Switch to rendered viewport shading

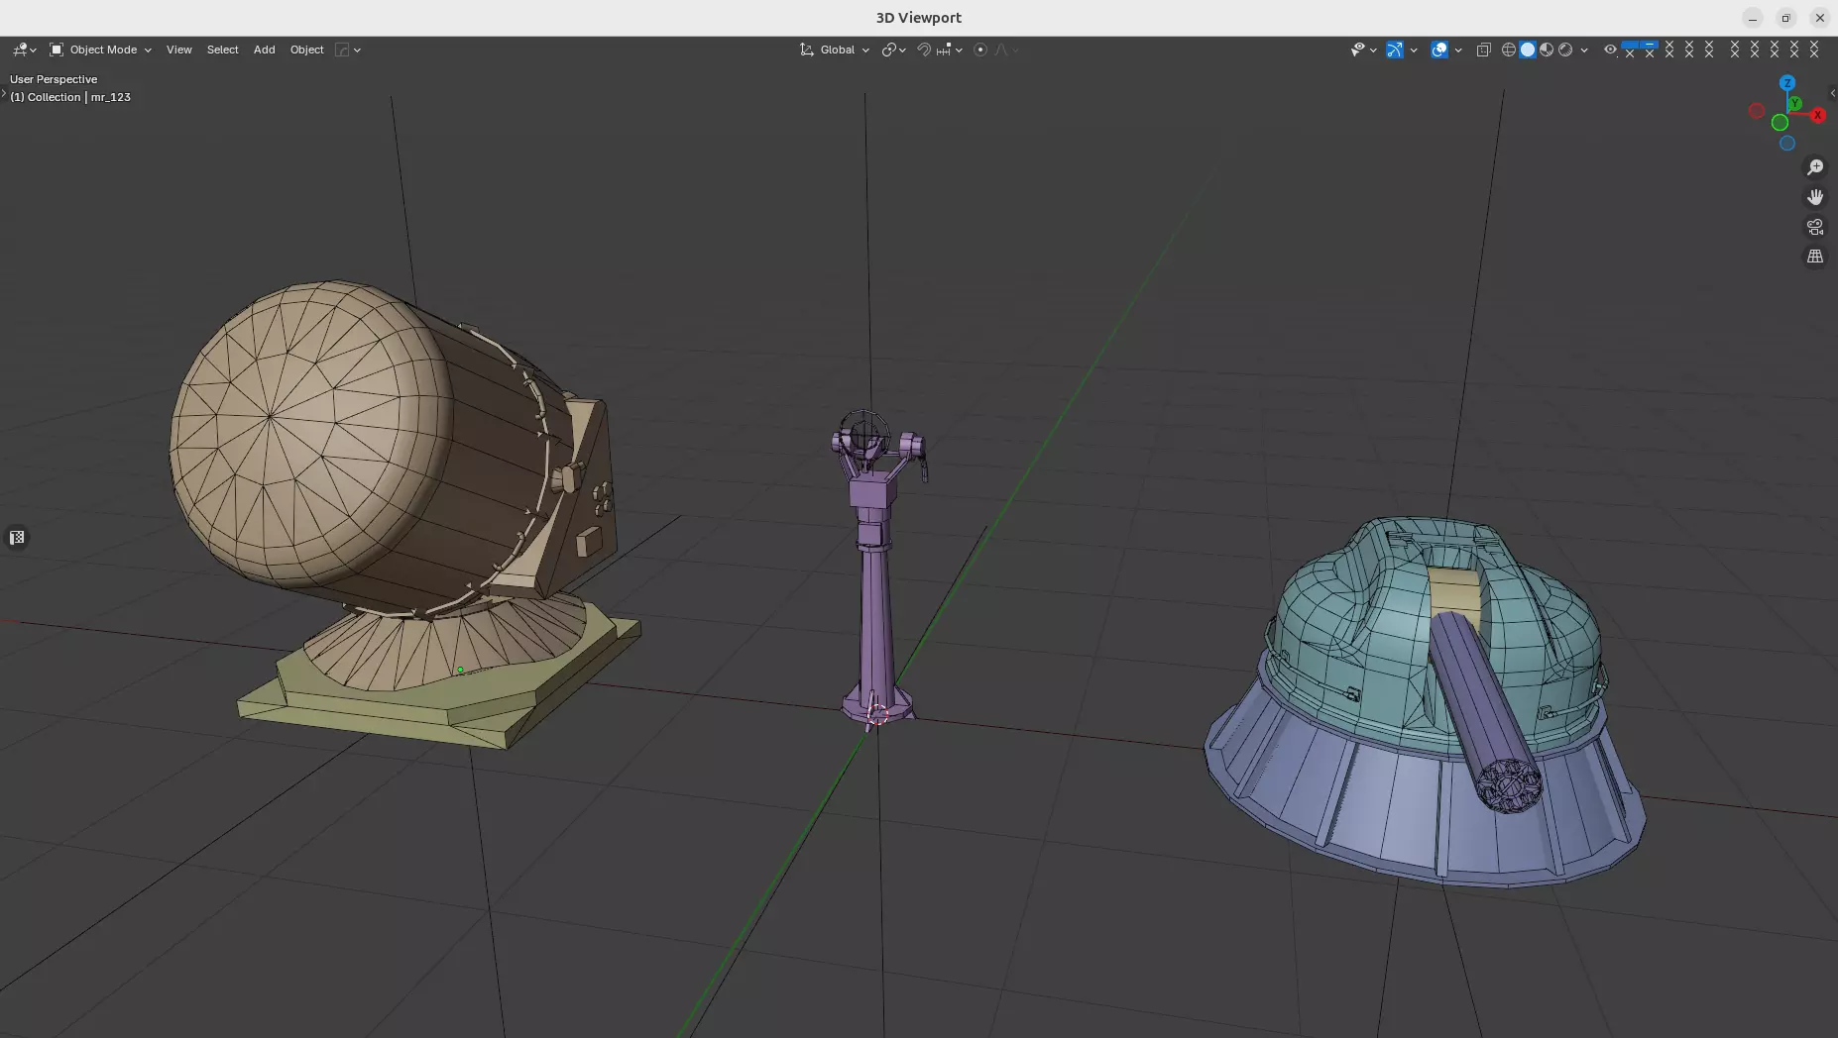(1565, 50)
